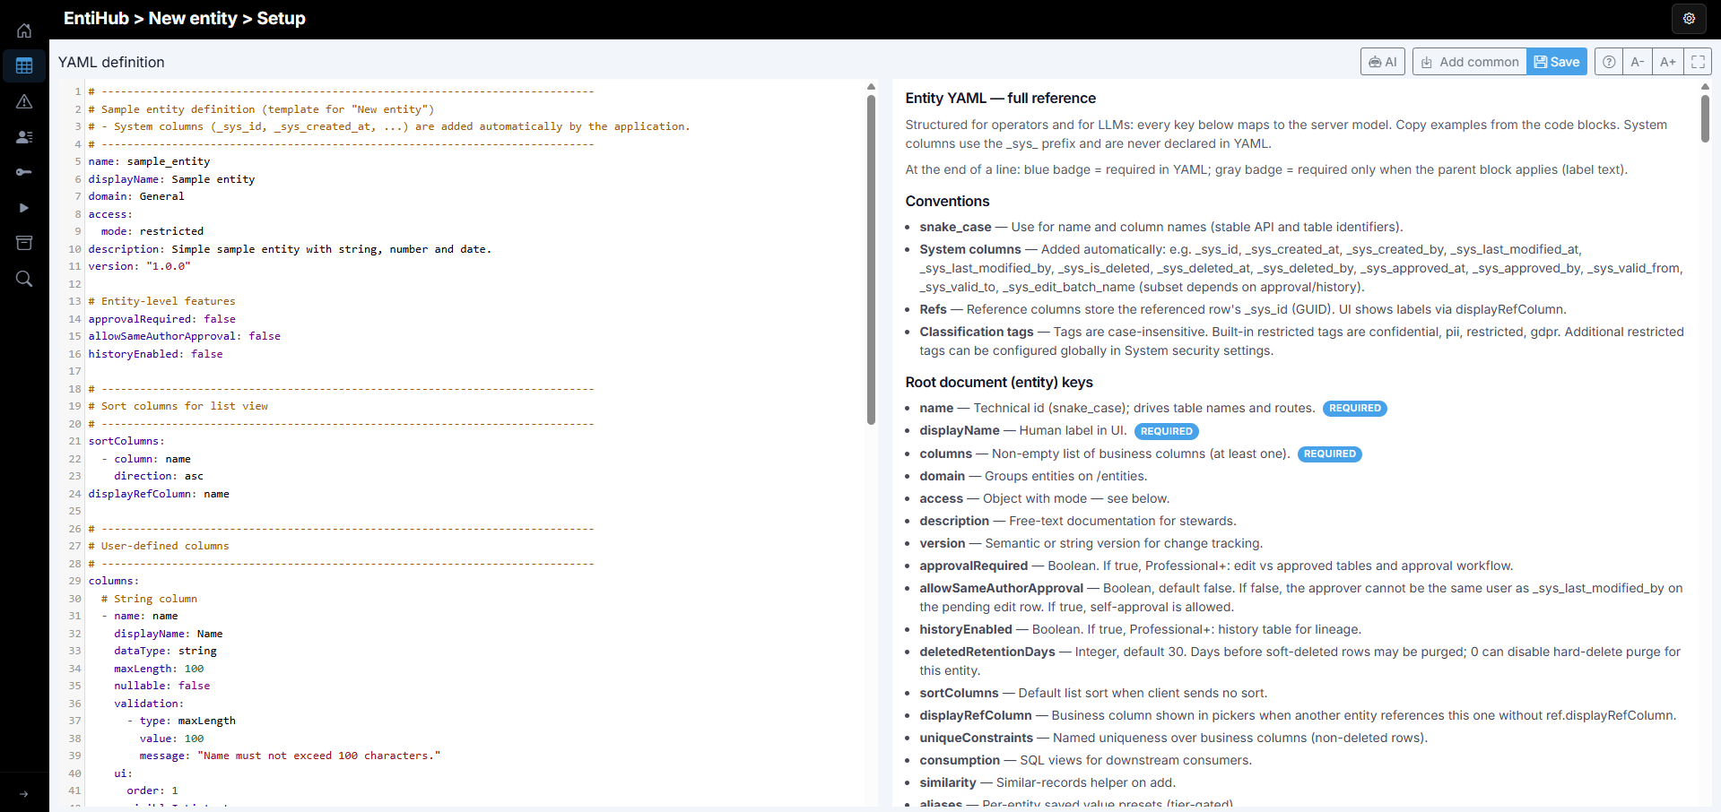This screenshot has width=1721, height=812.
Task: Save the YAML definition
Action: 1557,62
